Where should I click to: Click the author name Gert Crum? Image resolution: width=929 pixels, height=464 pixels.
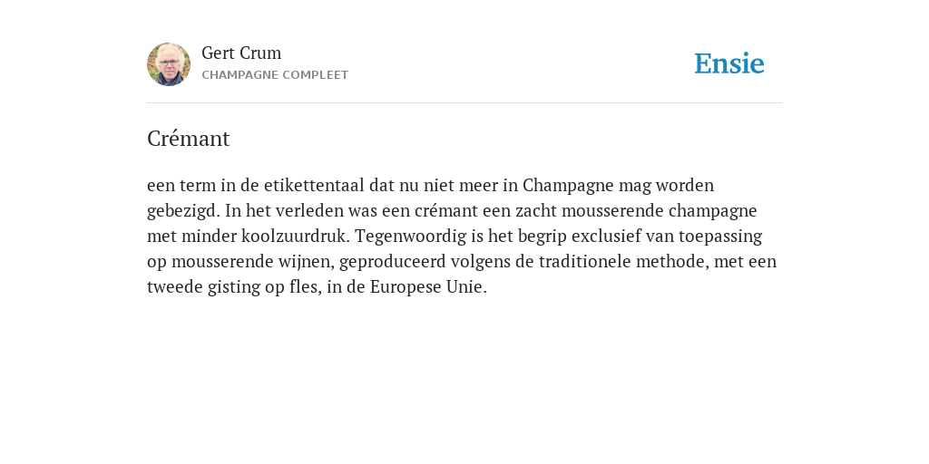tap(241, 53)
